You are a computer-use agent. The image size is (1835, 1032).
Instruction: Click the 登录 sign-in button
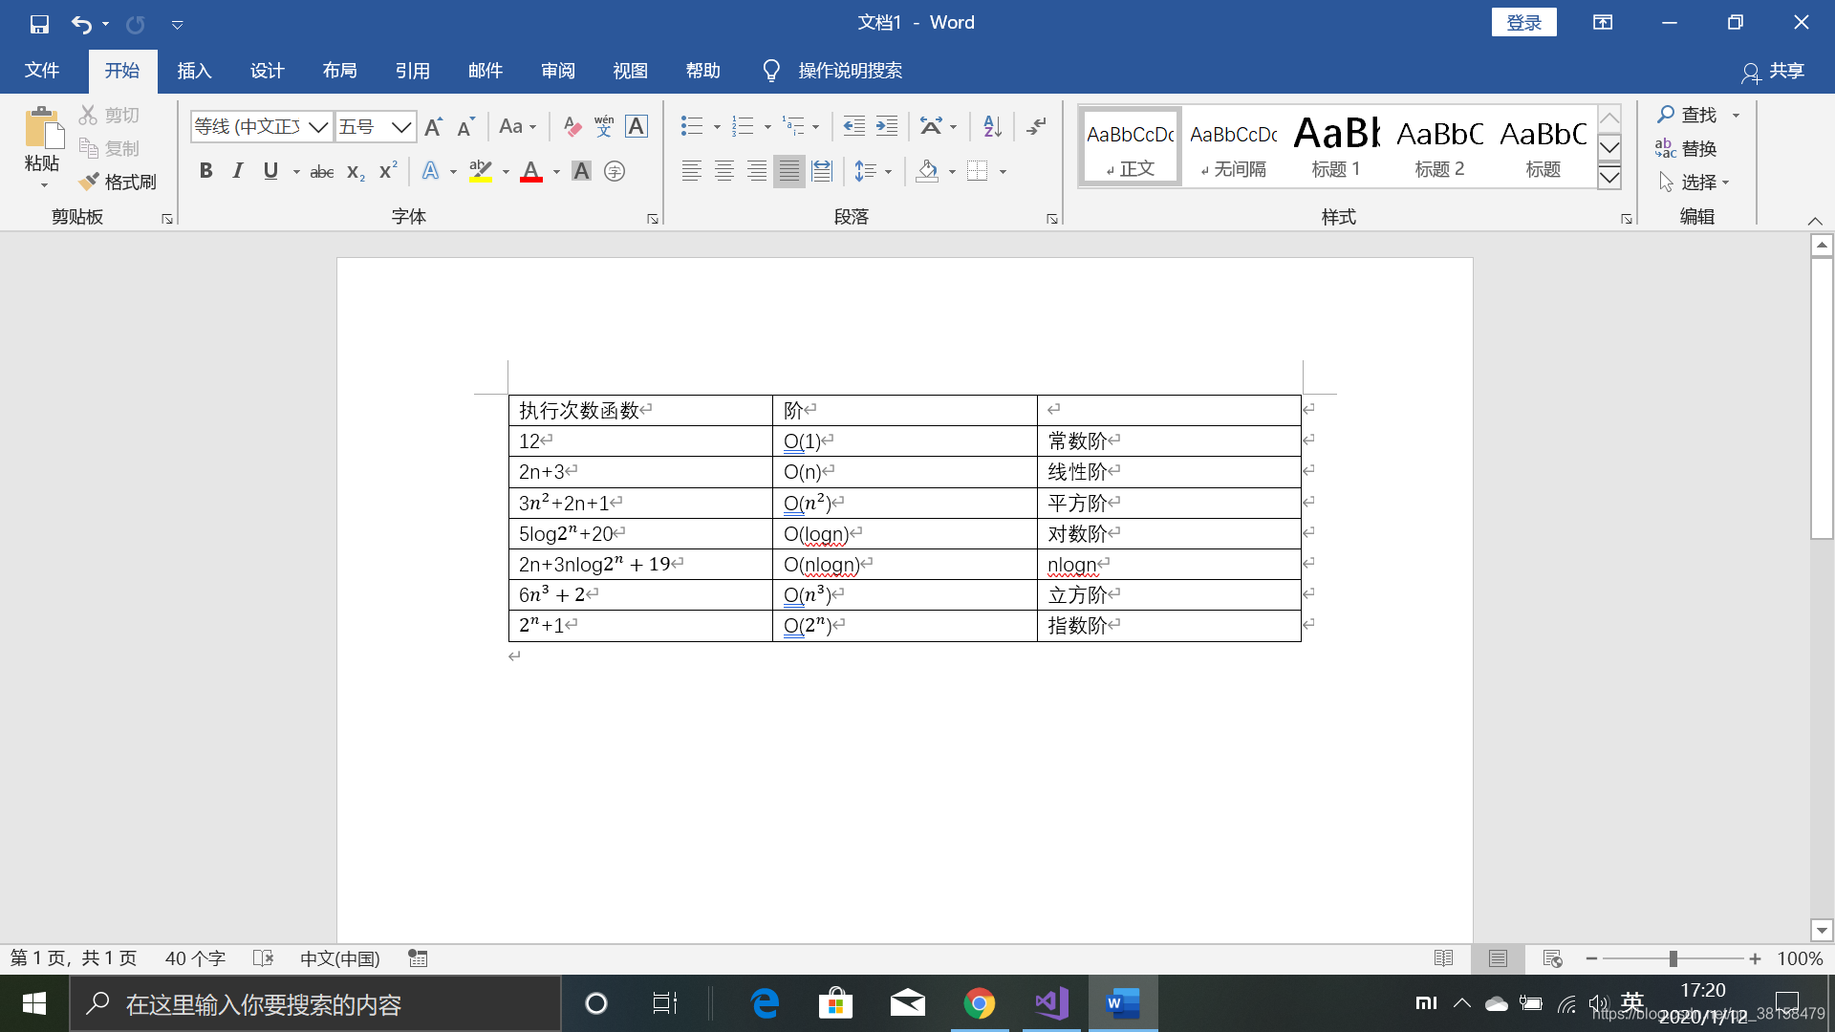[x=1523, y=23]
